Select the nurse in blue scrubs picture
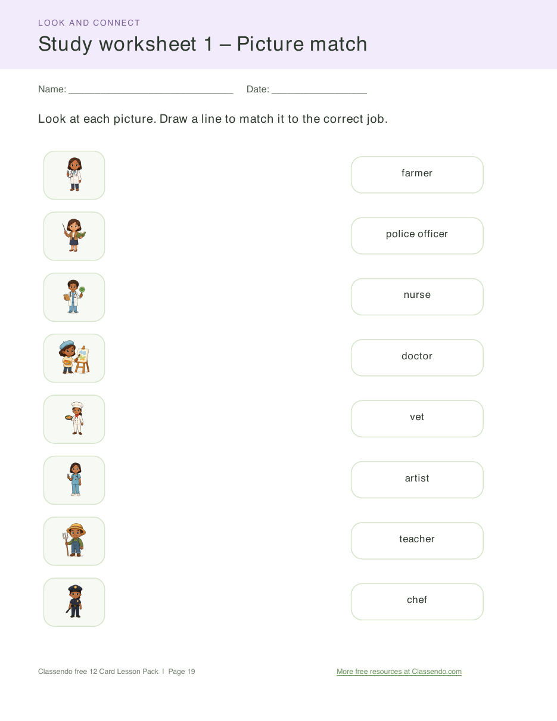Viewport: 557px width, 721px height. click(74, 480)
